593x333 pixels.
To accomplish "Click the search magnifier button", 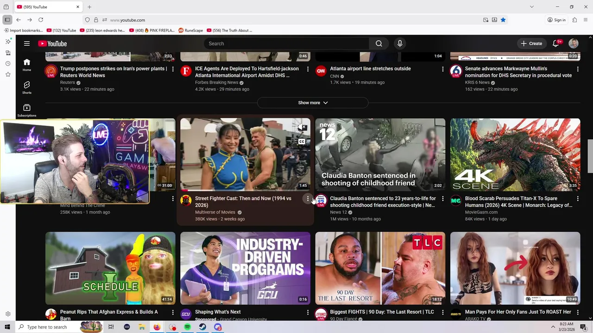I will pyautogui.click(x=379, y=43).
